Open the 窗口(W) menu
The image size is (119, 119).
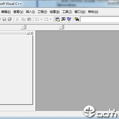pyautogui.click(x=80, y=12)
